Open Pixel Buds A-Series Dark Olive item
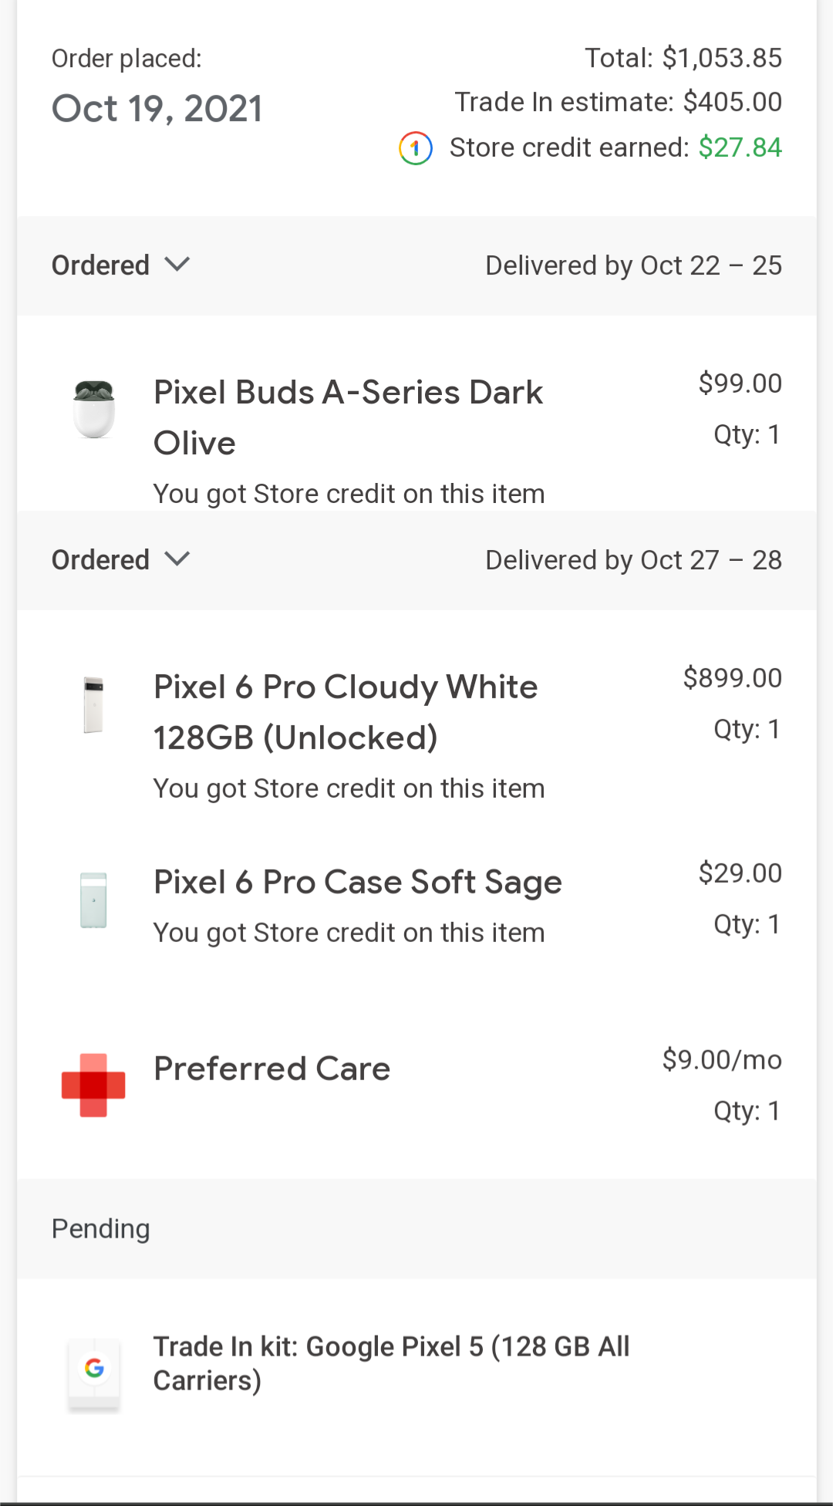This screenshot has height=1506, width=833. pos(349,417)
